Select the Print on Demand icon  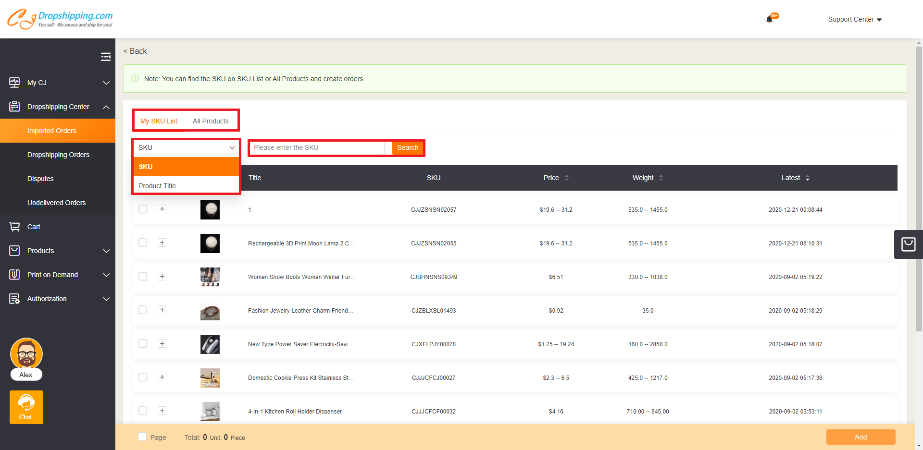tap(14, 274)
